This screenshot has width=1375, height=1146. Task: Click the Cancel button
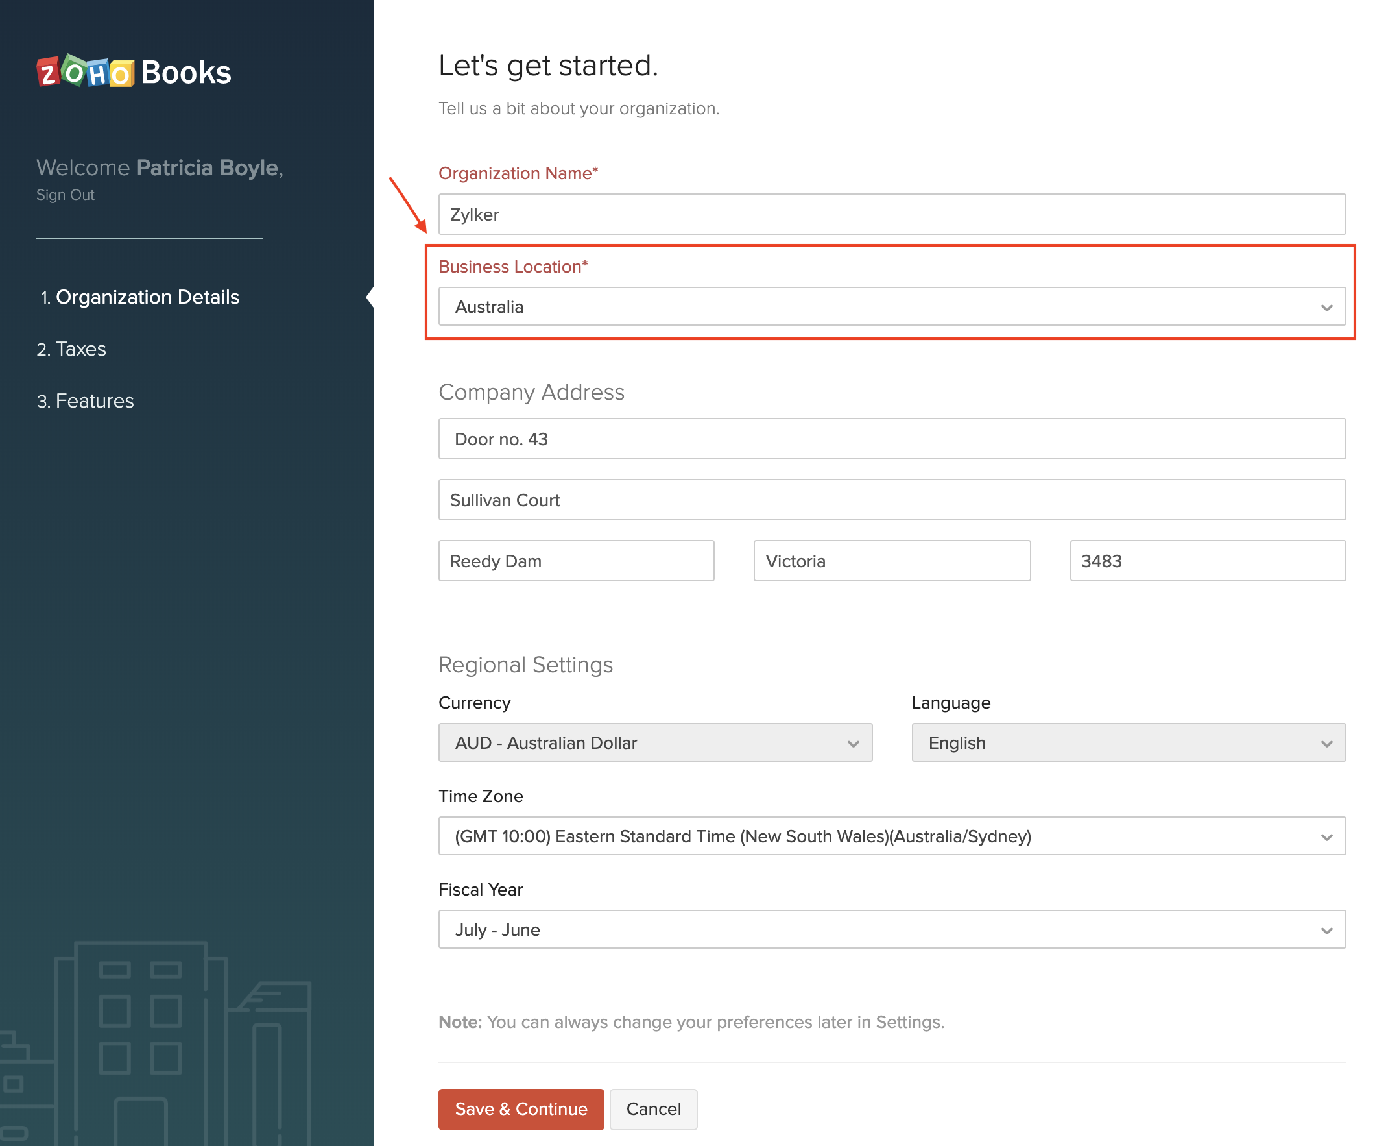pyautogui.click(x=652, y=1108)
